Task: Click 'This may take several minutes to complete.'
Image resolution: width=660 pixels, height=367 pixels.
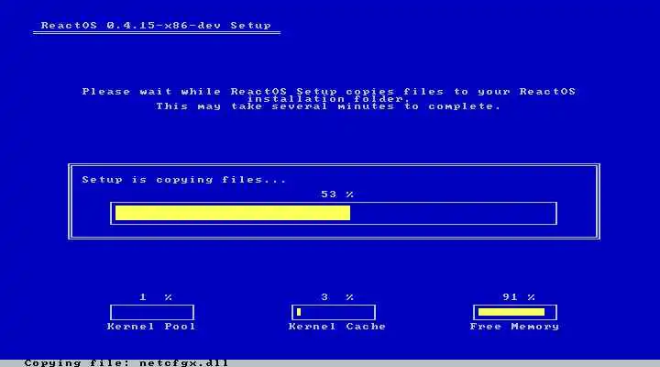Action: pyautogui.click(x=328, y=106)
